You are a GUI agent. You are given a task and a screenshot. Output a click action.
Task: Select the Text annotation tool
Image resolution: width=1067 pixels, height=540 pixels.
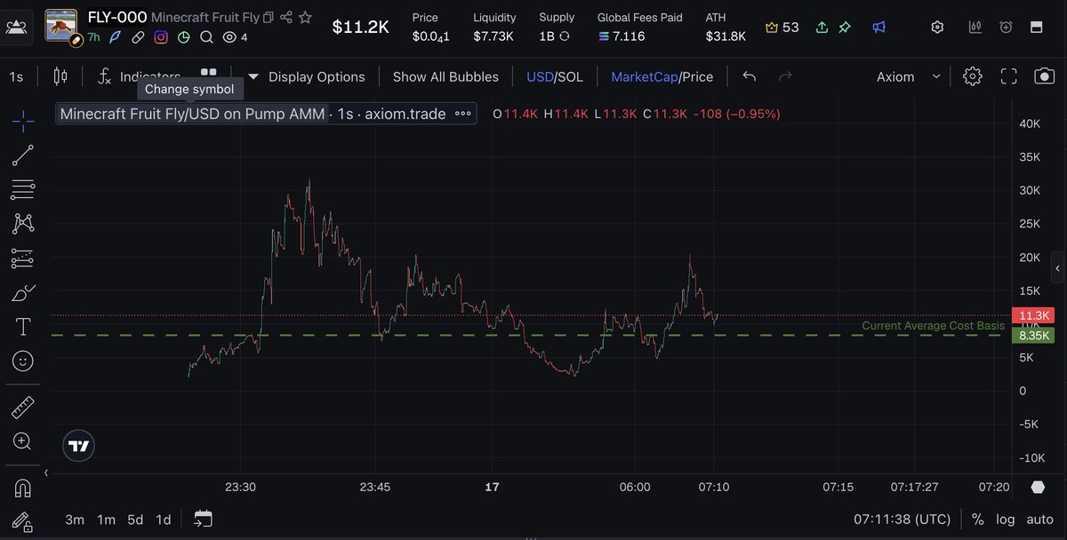(x=23, y=327)
